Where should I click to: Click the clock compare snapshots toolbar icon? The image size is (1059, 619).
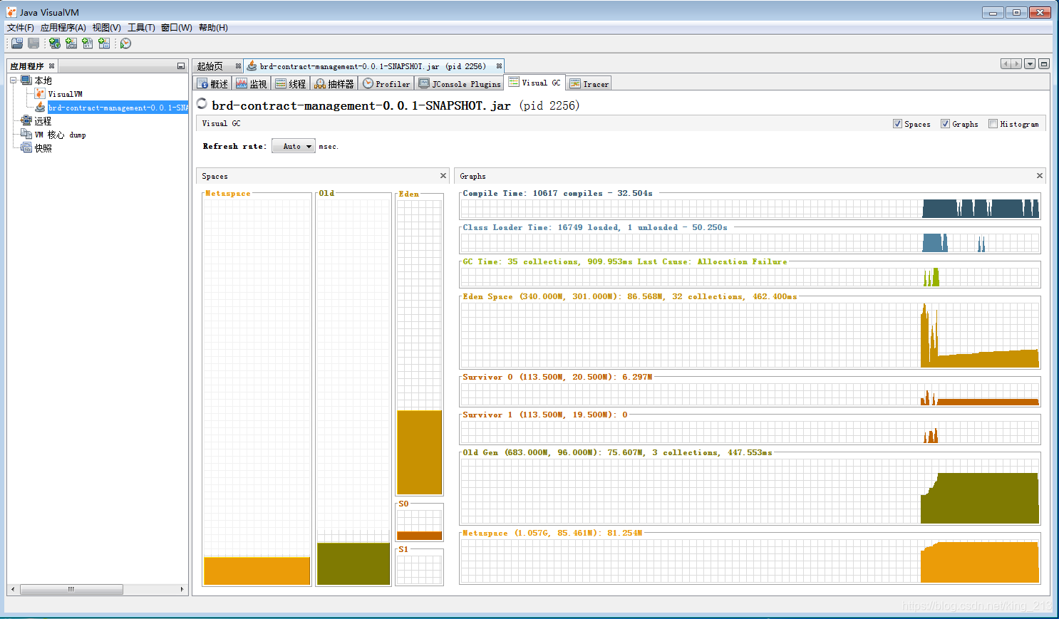(x=125, y=43)
